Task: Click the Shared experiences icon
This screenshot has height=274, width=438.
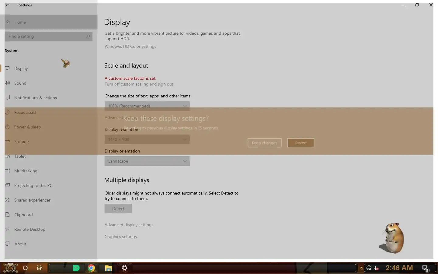Action: coord(7,200)
